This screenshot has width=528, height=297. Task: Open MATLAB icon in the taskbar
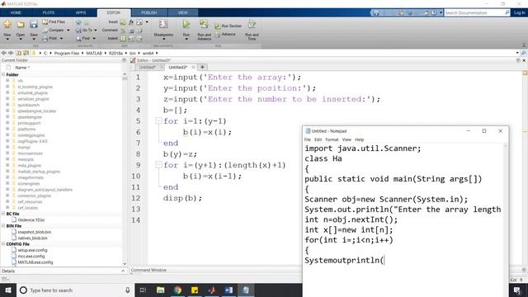[x=211, y=290]
